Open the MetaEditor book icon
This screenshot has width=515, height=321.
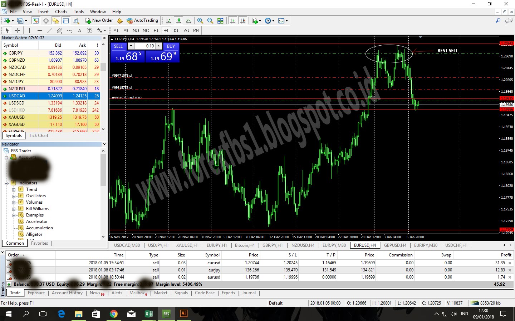tap(120, 21)
